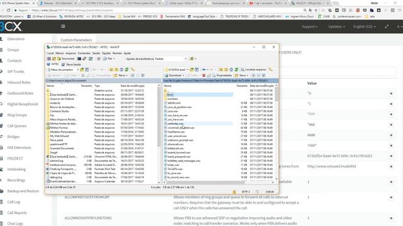Open the Fila queue dropdown in WinSCP
Image resolution: width=403 pixels, height=226 pixels.
point(109,58)
